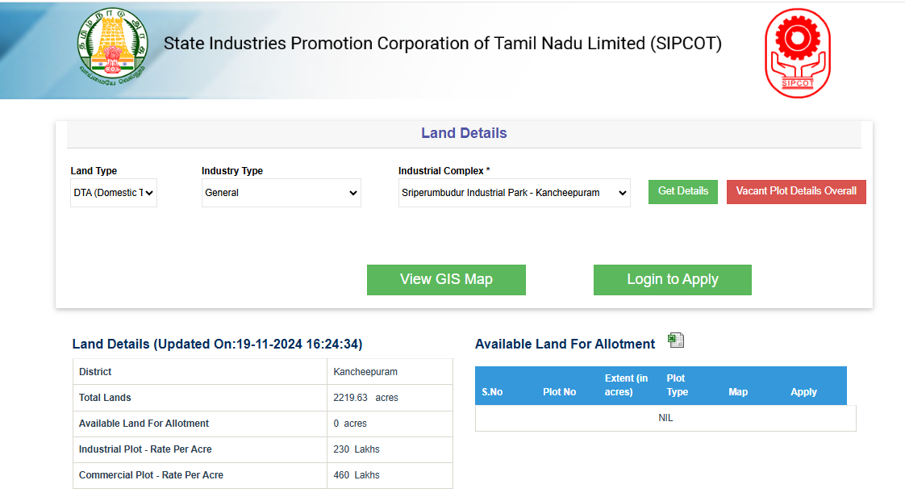Click the Plot No column header

tap(559, 392)
